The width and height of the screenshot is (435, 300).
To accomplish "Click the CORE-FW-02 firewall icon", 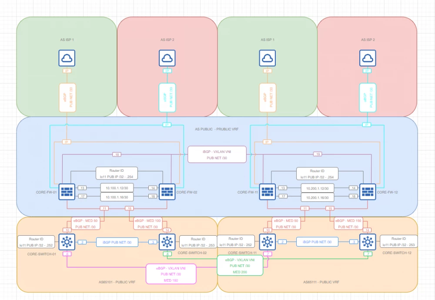I will (x=167, y=192).
